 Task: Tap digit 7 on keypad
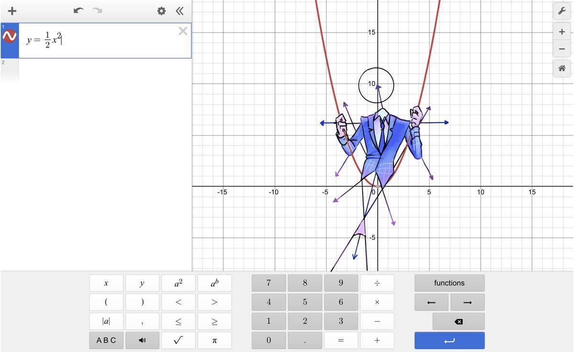269,283
